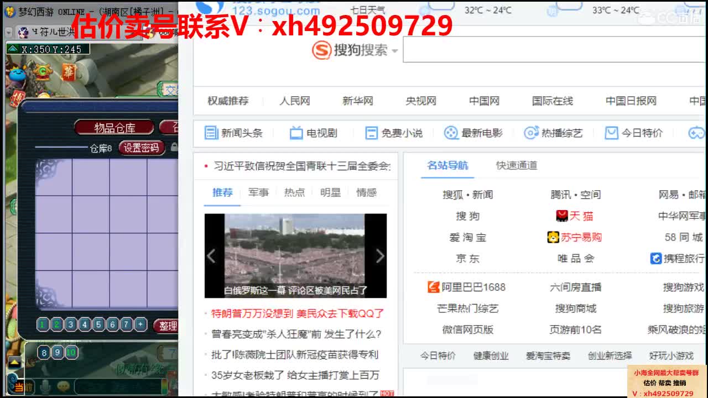The image size is (708, 398).
Task: Click the news carousel photo thumbnail
Action: tap(295, 256)
